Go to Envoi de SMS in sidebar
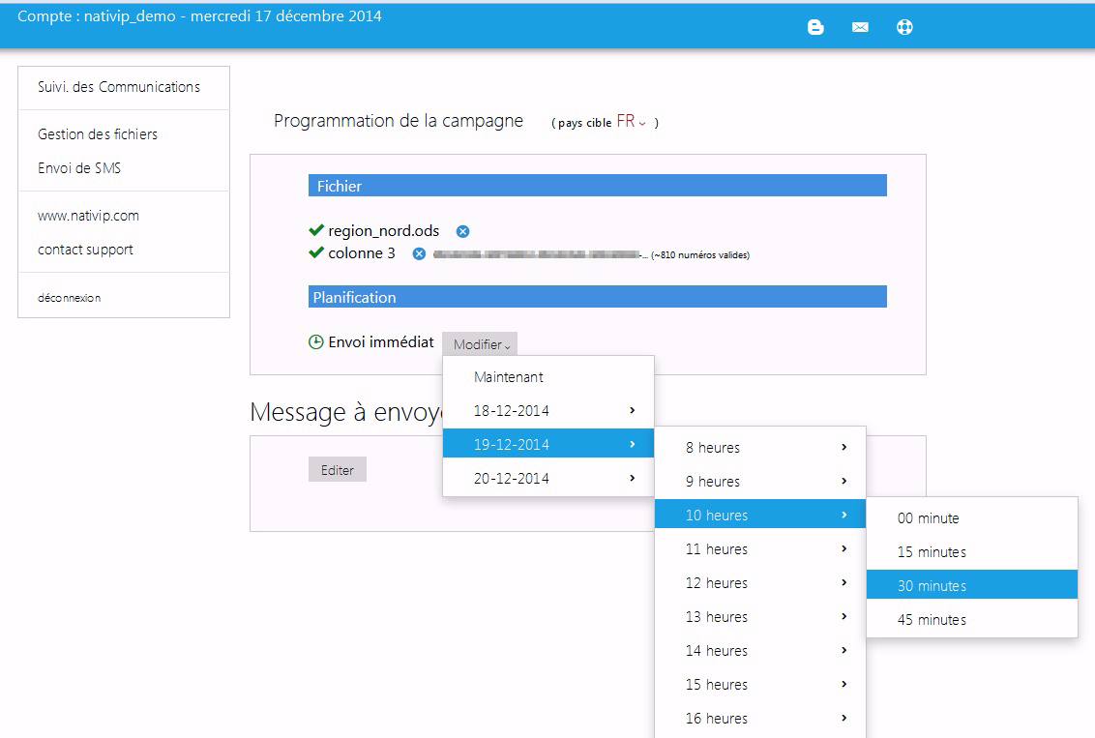Image resolution: width=1095 pixels, height=738 pixels. 79,168
